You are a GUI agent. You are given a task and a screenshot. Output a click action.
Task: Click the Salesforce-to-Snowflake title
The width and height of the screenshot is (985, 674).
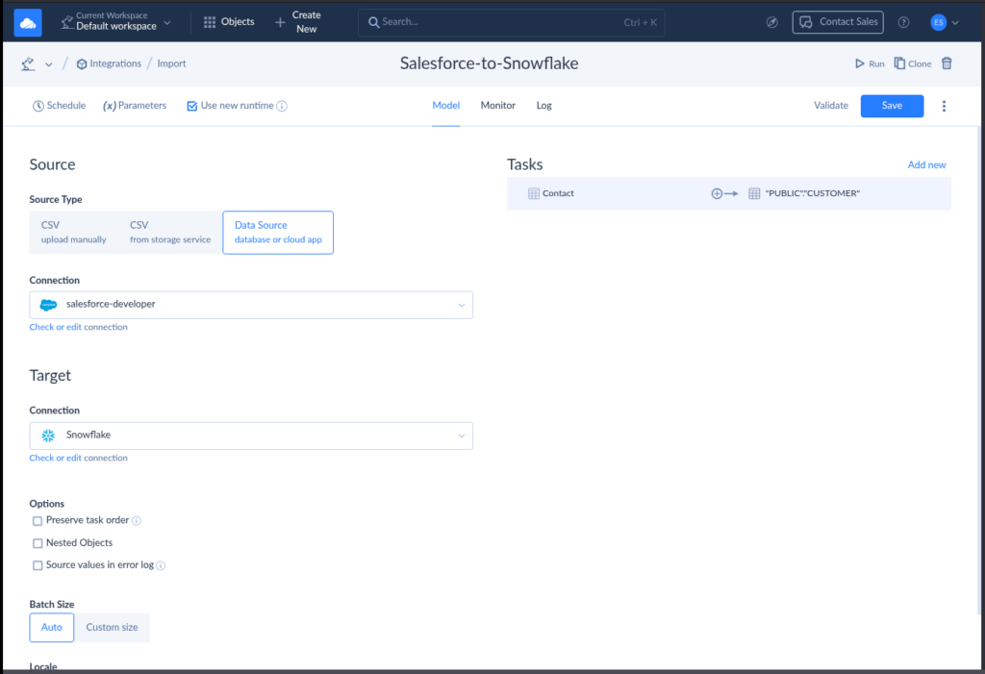coord(489,63)
